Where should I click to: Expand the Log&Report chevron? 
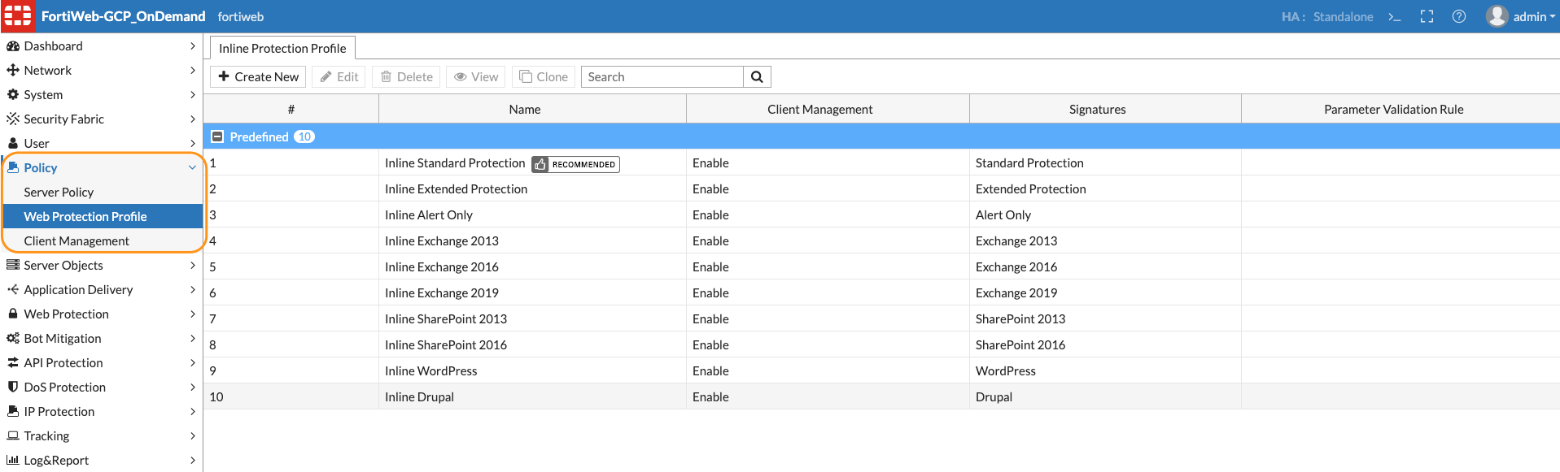pyautogui.click(x=192, y=461)
